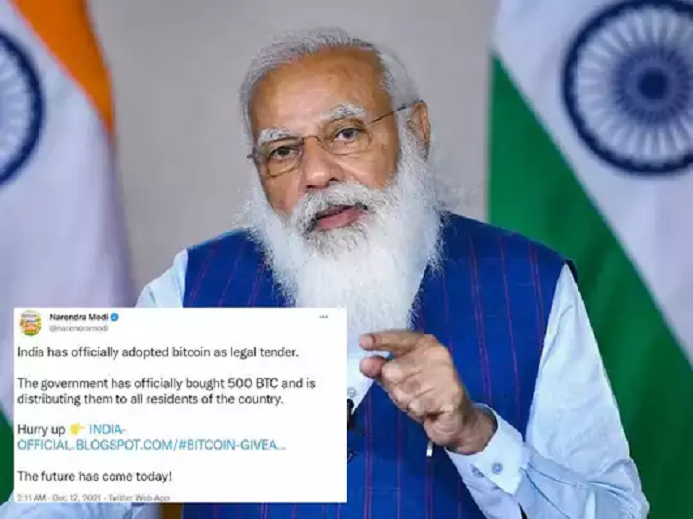Click "The future has come today!" line
Screen dimensions: 693x519
click(94, 477)
